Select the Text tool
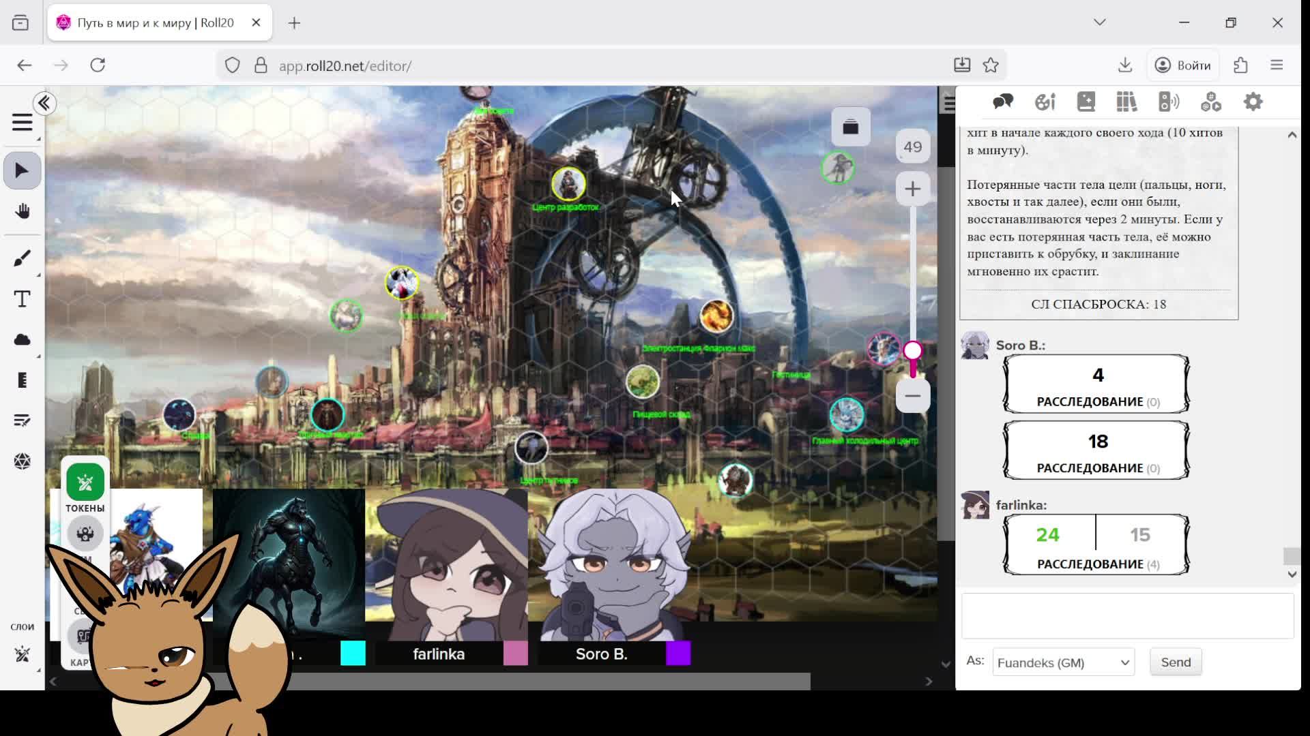The width and height of the screenshot is (1310, 736). pos(22,299)
